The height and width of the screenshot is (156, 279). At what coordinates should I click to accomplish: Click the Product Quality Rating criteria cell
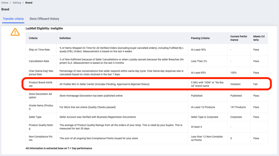pyautogui.click(x=41, y=127)
